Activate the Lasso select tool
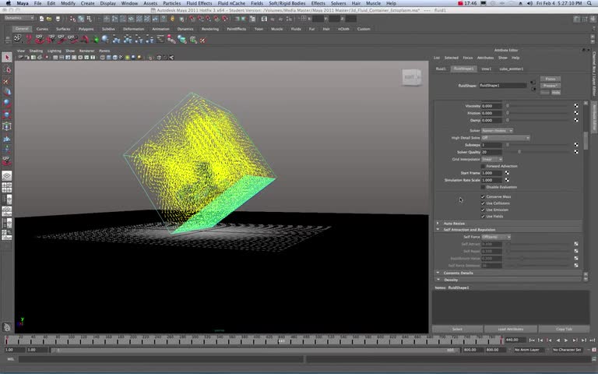This screenshot has height=374, width=598. click(x=7, y=69)
